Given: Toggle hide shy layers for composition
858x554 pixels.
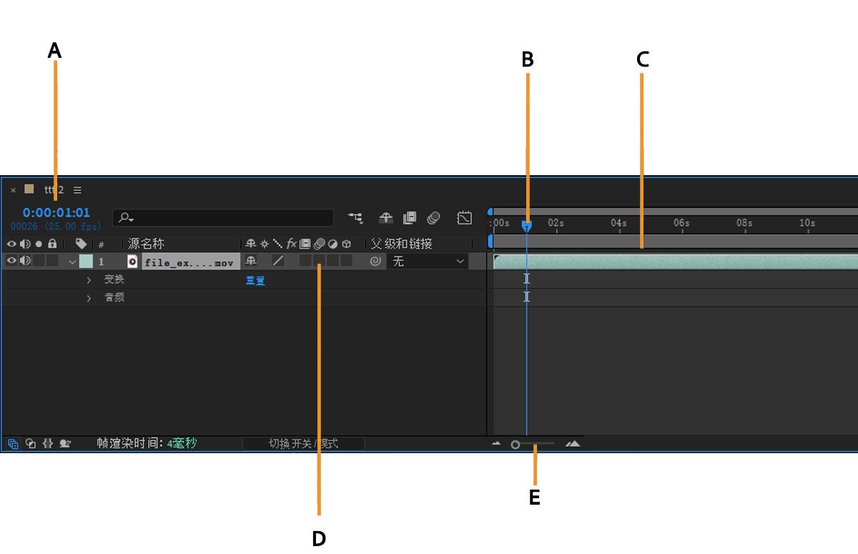Looking at the screenshot, I should (x=385, y=218).
